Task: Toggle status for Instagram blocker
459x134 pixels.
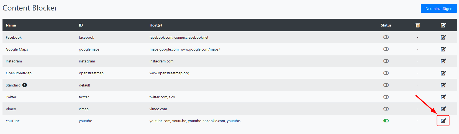Action: click(386, 61)
